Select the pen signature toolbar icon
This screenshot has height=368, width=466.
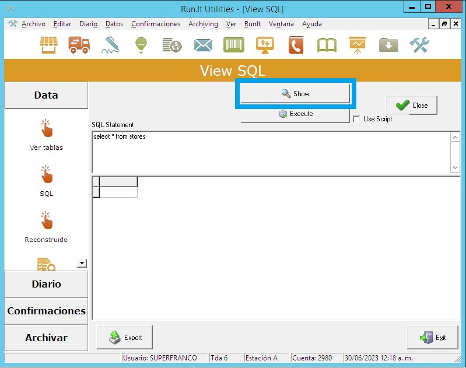(111, 45)
